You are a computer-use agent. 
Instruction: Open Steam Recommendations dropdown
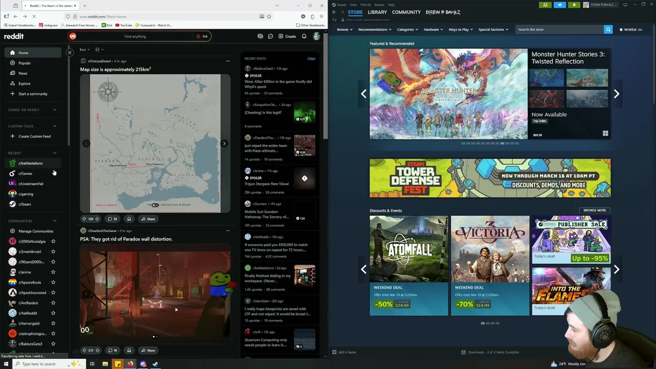(x=375, y=29)
